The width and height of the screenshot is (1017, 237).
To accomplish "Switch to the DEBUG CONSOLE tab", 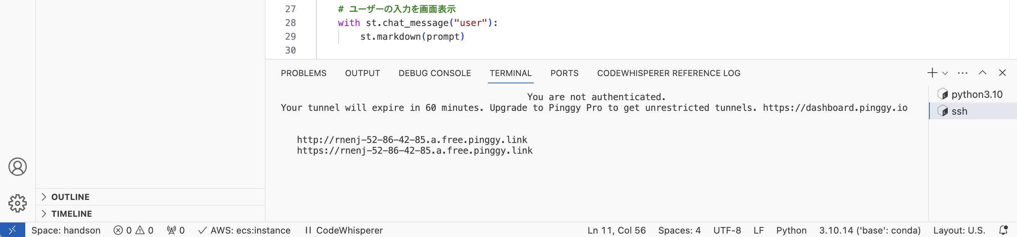I will (x=434, y=73).
